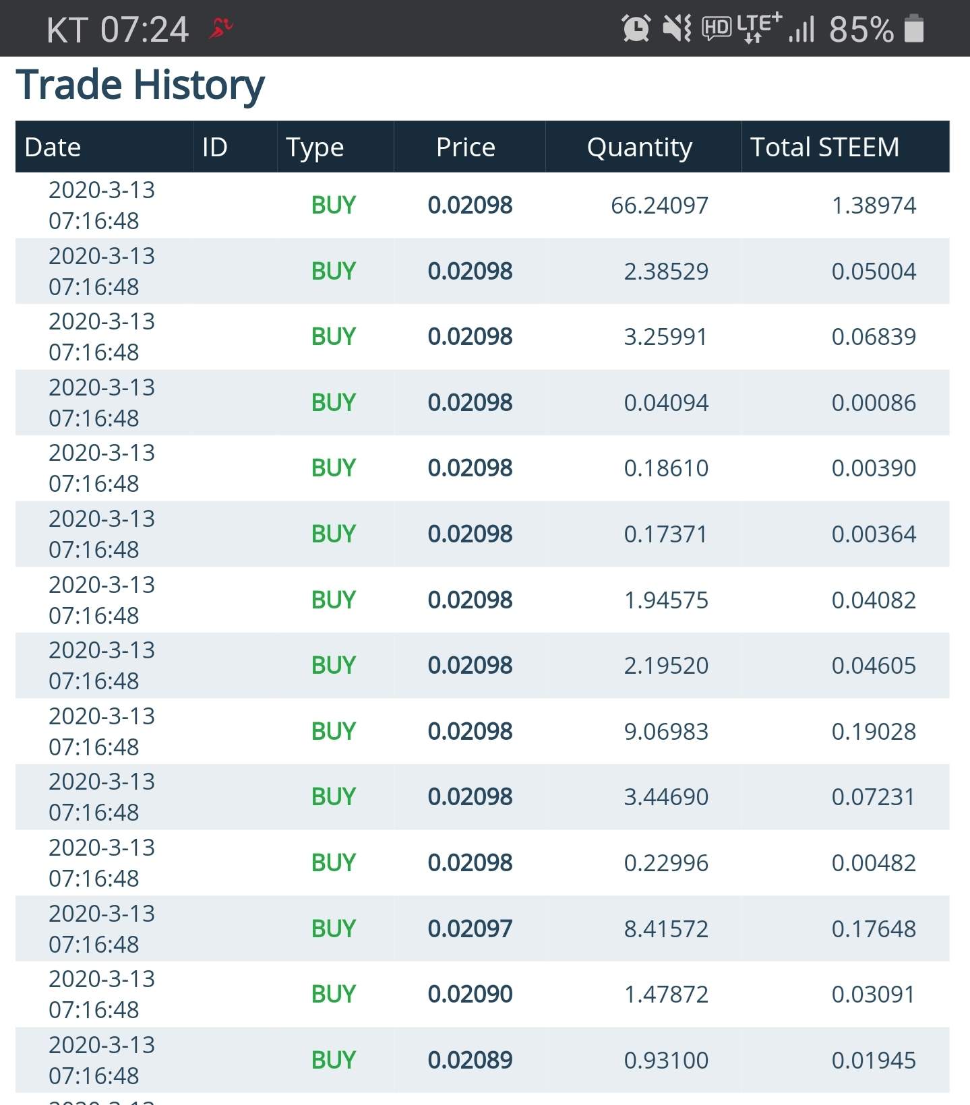Sort by the Date column header
This screenshot has width=970, height=1105.
53,147
